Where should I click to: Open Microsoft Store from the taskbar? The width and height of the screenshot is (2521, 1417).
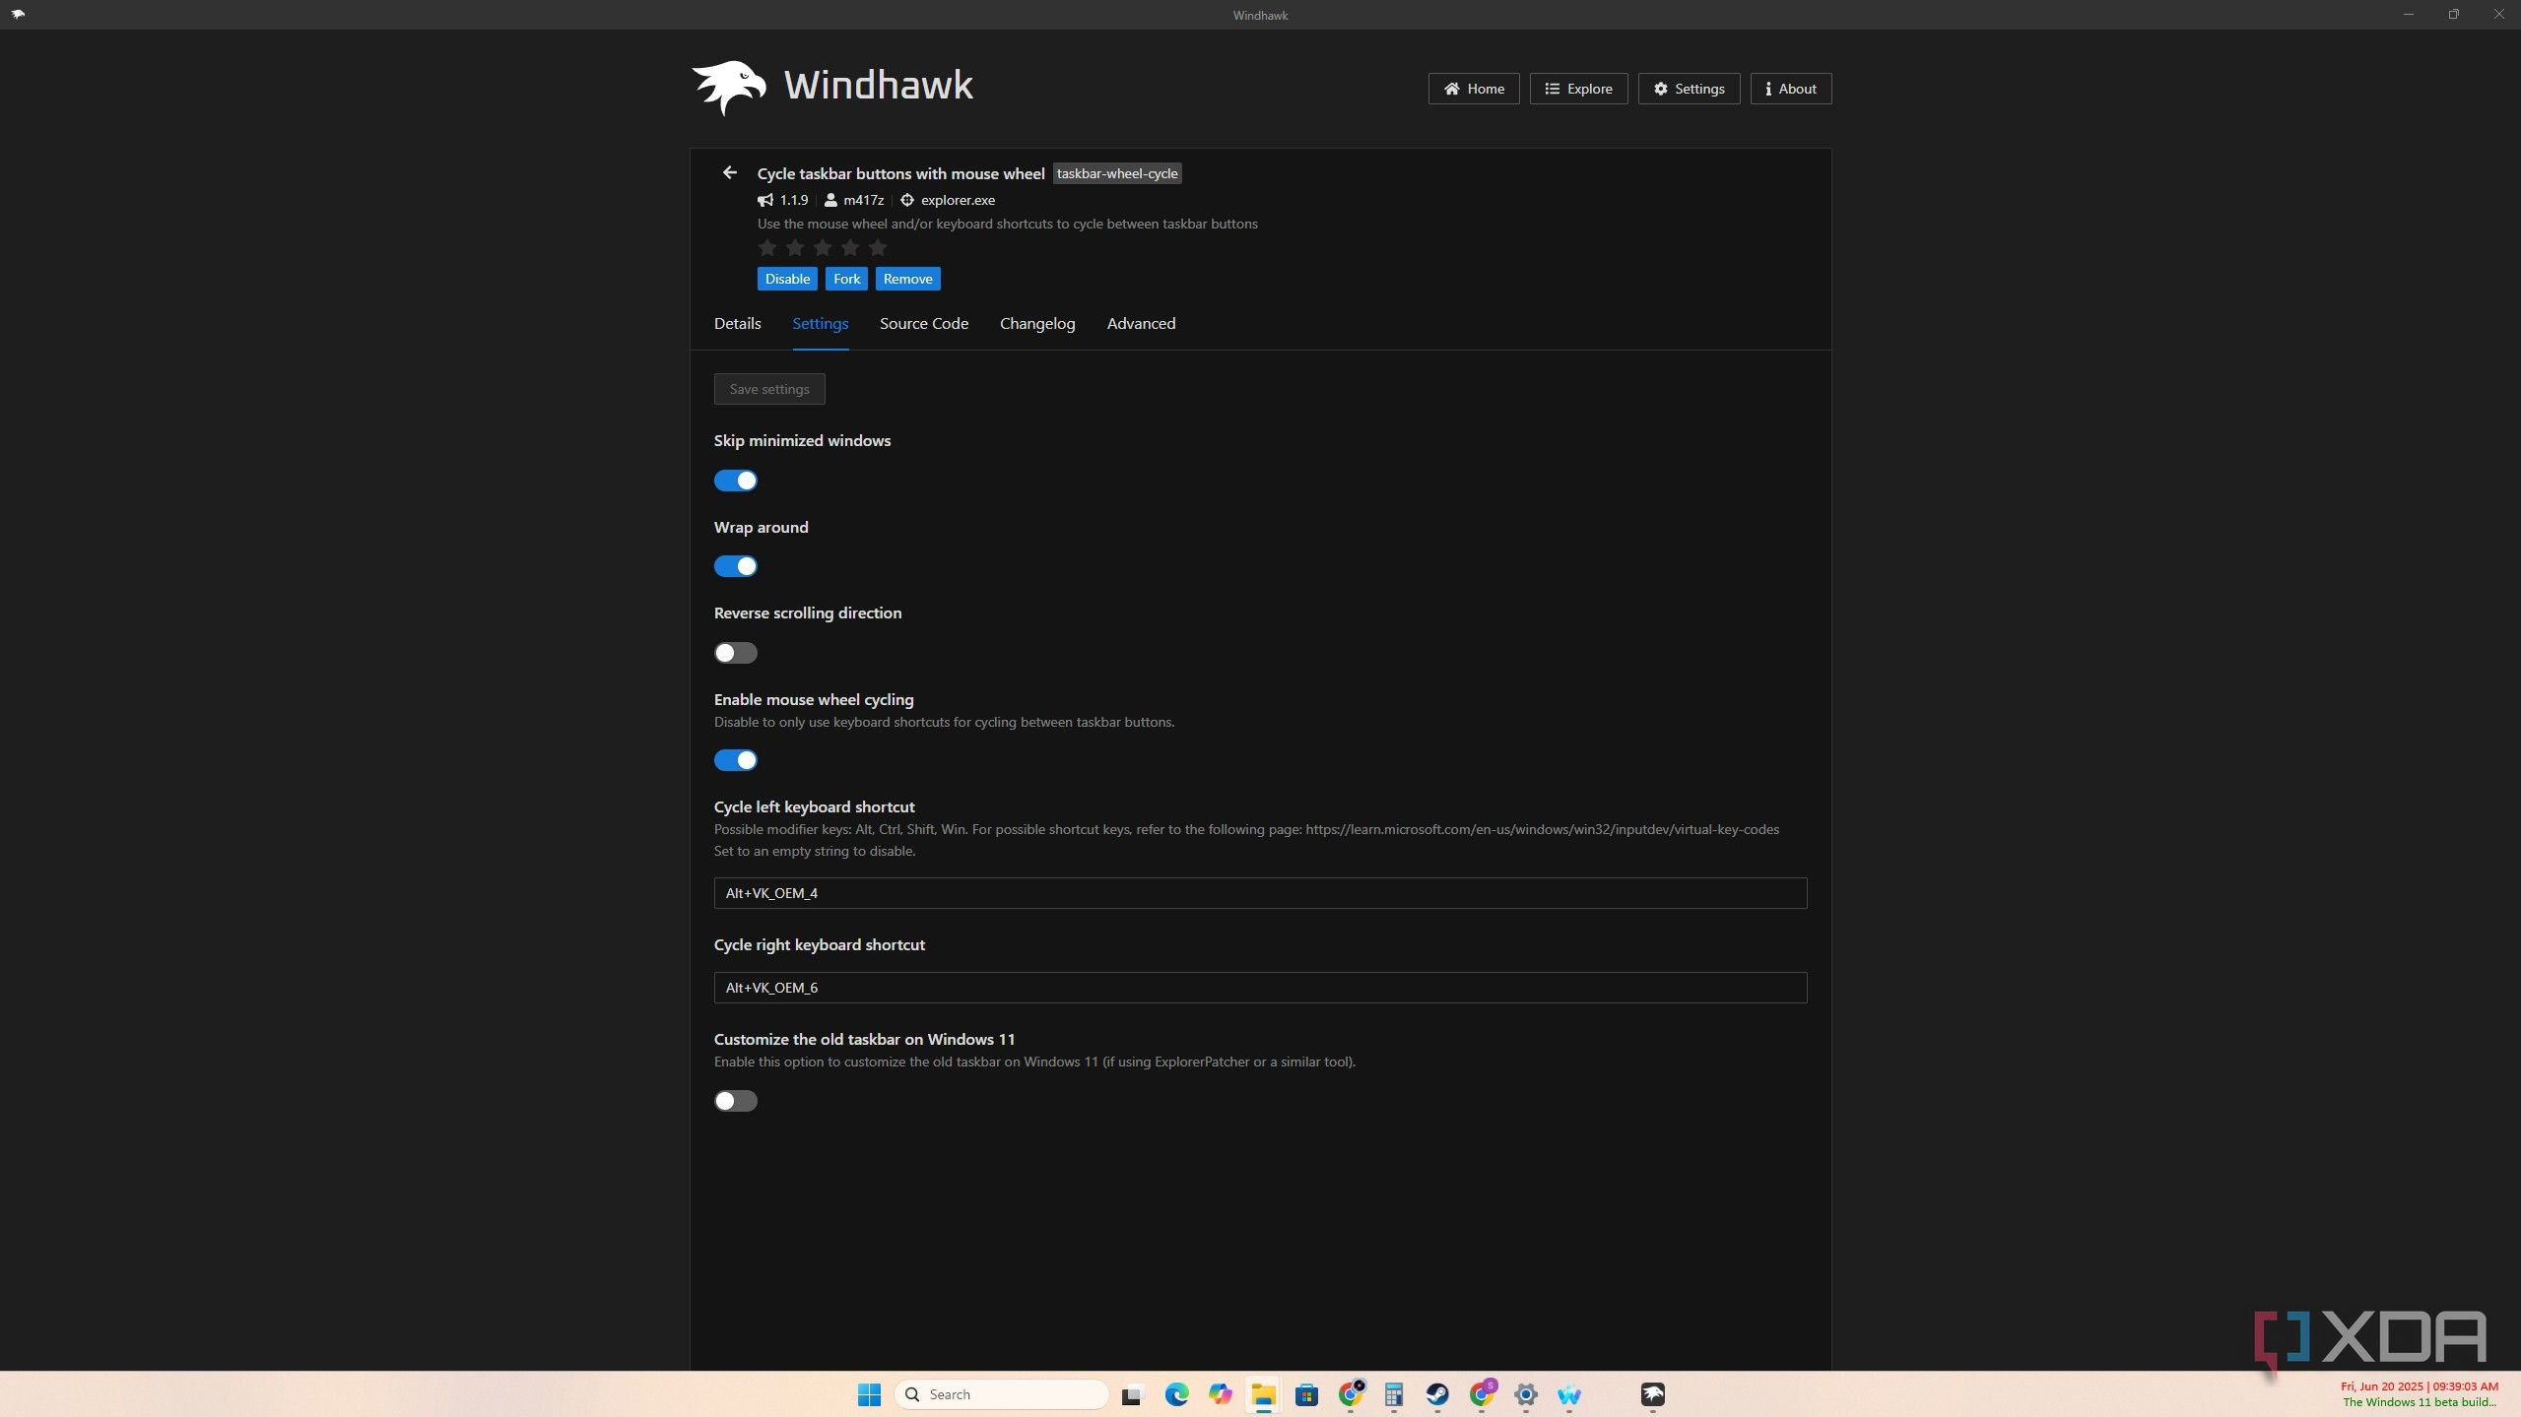click(1306, 1394)
